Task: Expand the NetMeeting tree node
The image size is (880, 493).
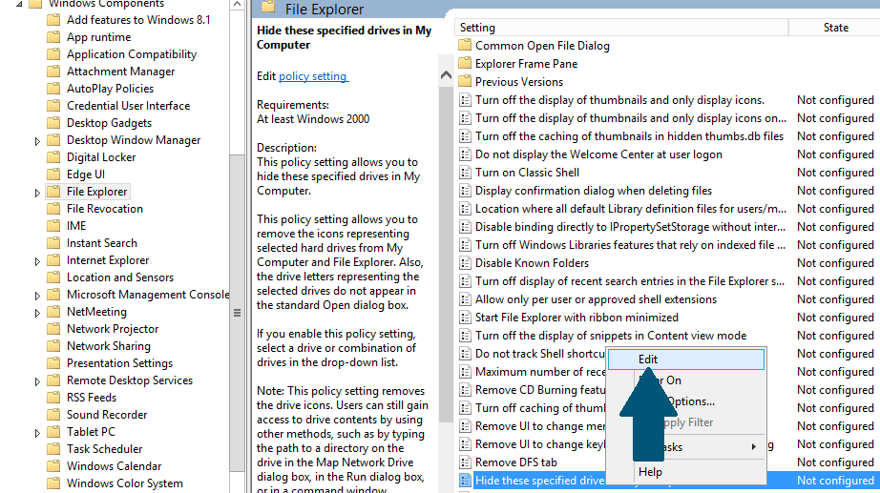Action: pos(37,313)
